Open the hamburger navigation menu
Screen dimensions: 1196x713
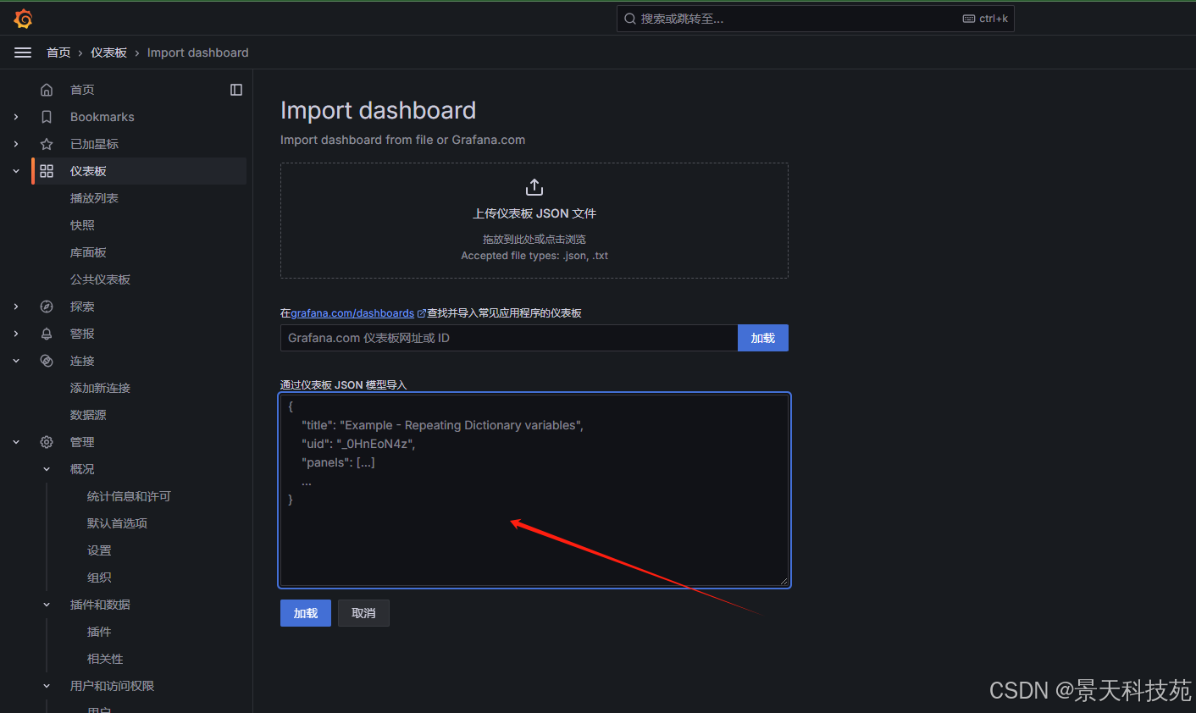(23, 53)
